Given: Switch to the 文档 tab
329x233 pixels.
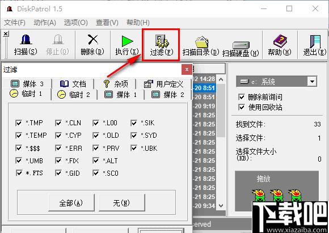Looking at the screenshot, I should [x=73, y=84].
